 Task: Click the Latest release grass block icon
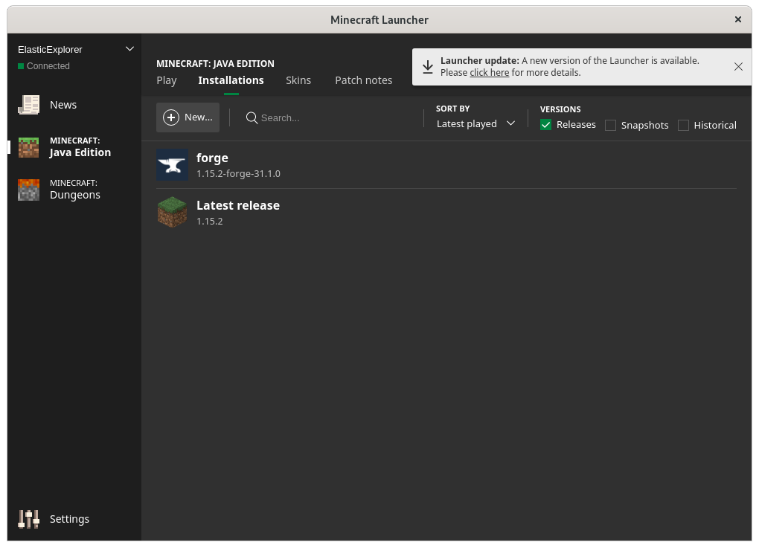(x=173, y=213)
